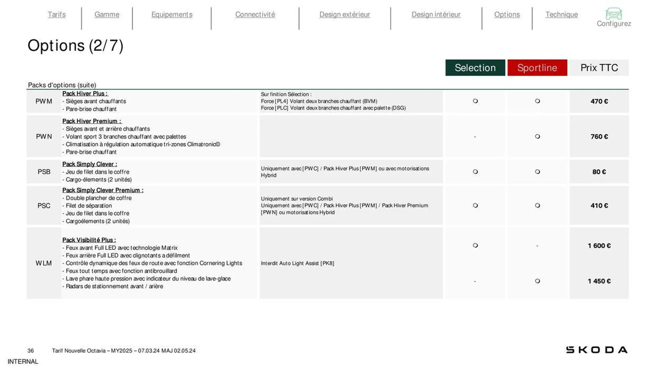Select WLM 1 600 € Selection circle
The width and height of the screenshot is (655, 368).
point(475,245)
